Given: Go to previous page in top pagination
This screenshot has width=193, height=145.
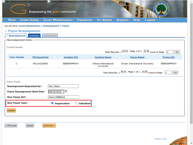Looking at the screenshot, I should [127, 51].
